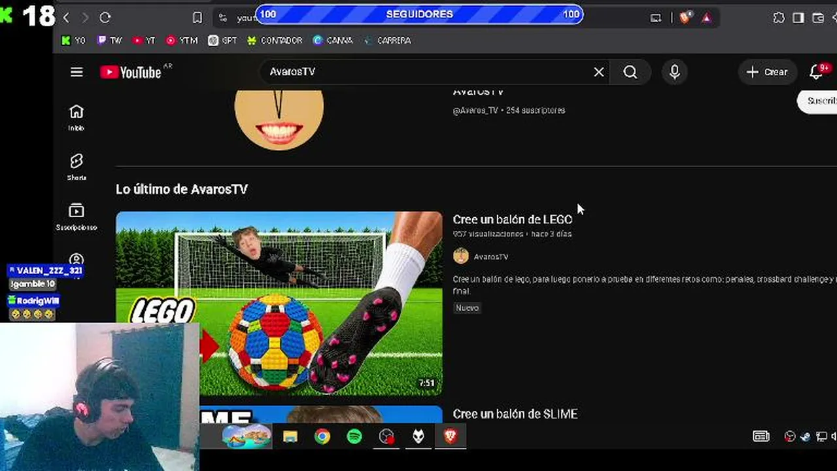Open the white fox-mask app in the taskbar
The height and width of the screenshot is (471, 837).
418,436
